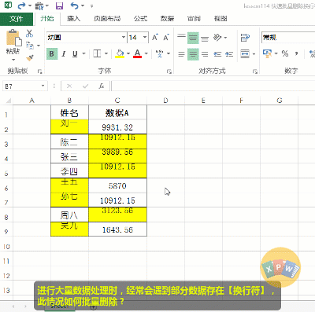This screenshot has width=315, height=312.
Task: Open the font size dropdown
Action: pos(145,38)
